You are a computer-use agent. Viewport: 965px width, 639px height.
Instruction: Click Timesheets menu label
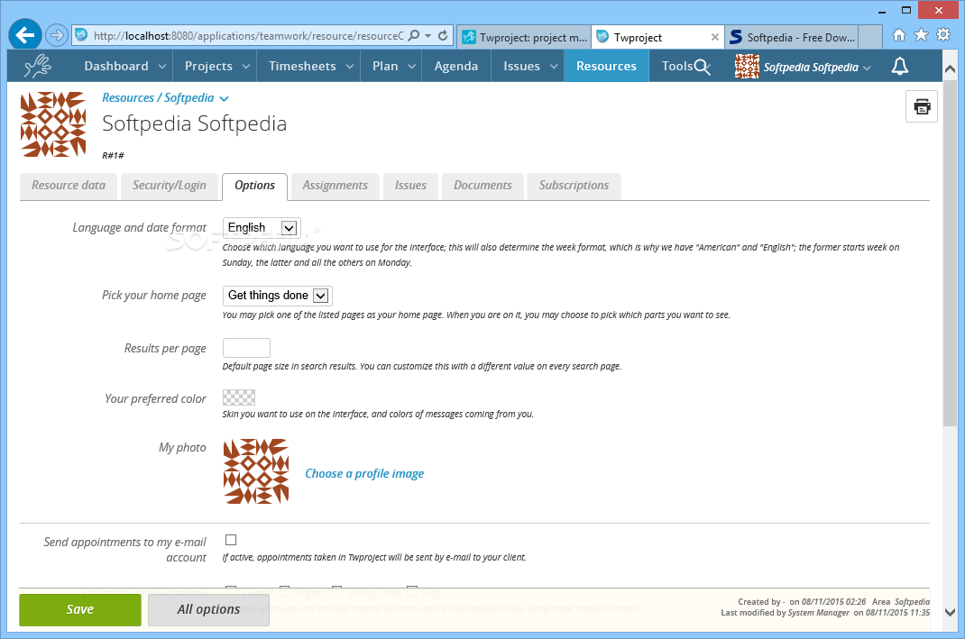point(302,67)
